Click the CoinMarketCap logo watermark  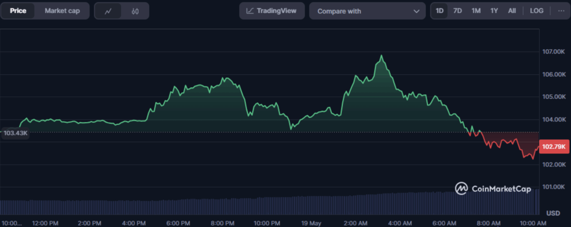493,189
